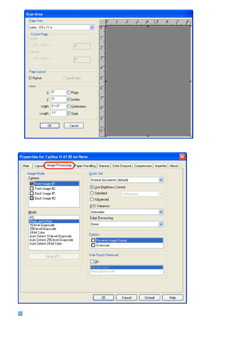Click the Y area input field

tap(59, 99)
